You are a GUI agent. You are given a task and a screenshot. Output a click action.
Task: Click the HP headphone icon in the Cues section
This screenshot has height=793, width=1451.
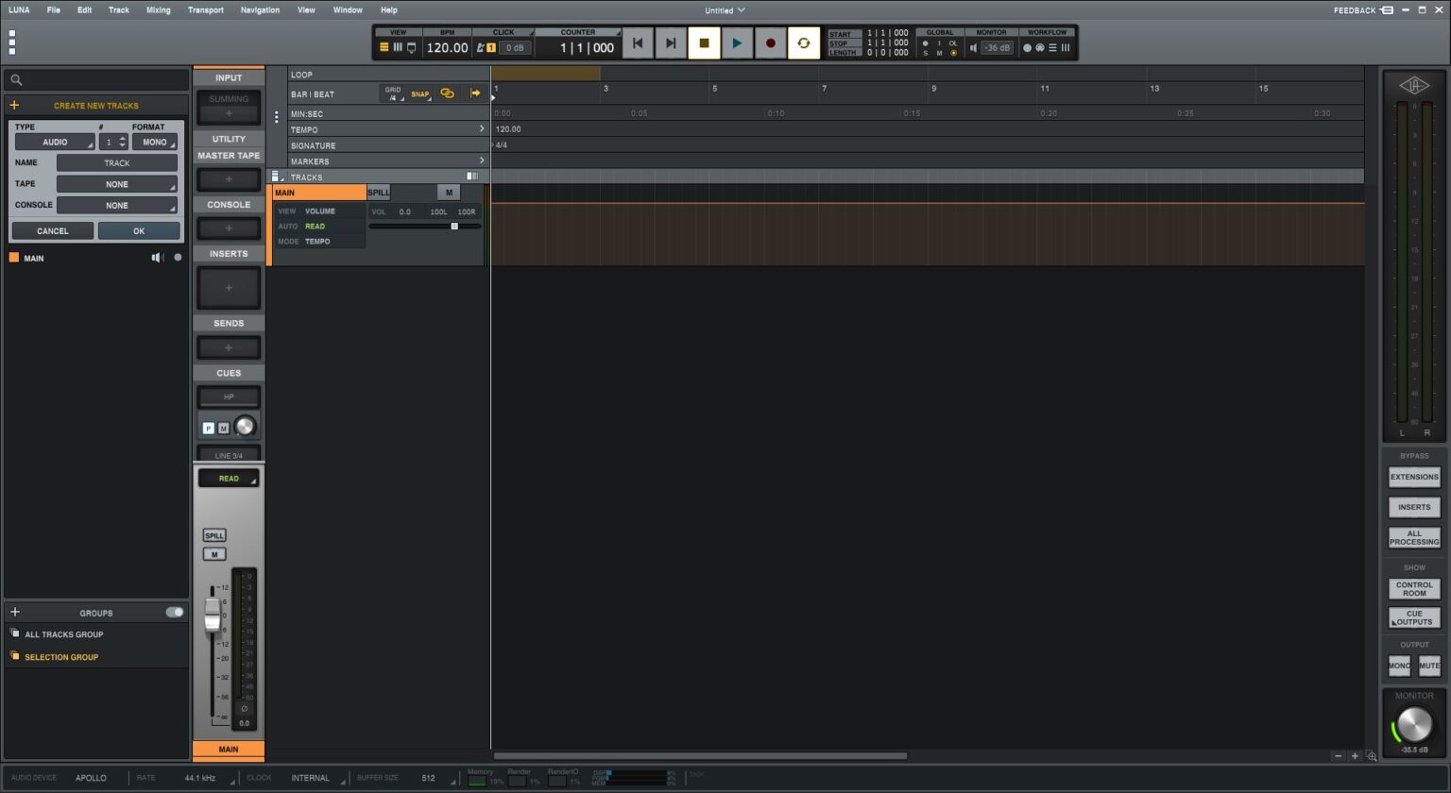coord(228,396)
